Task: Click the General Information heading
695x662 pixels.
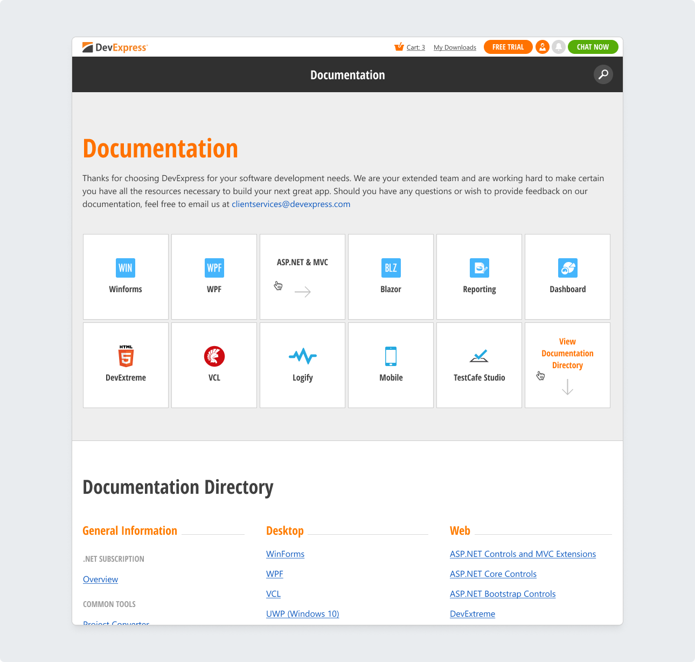Action: [130, 531]
